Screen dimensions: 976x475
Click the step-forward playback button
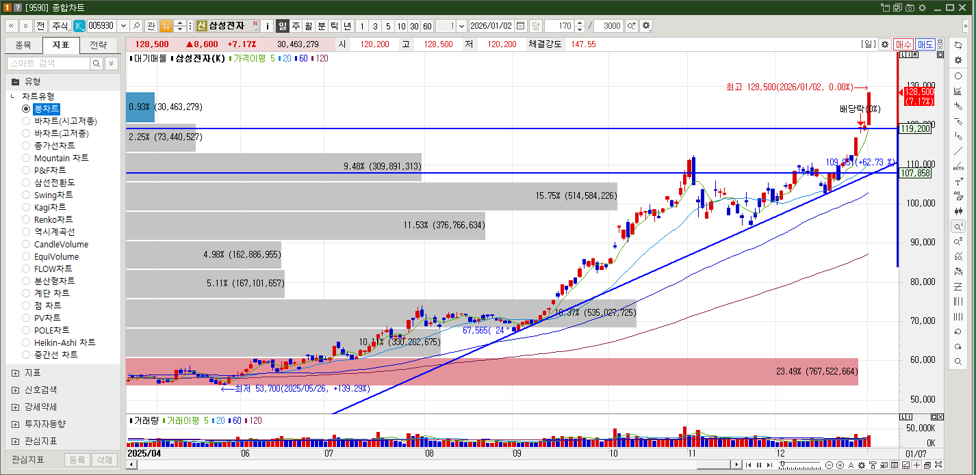[x=769, y=465]
